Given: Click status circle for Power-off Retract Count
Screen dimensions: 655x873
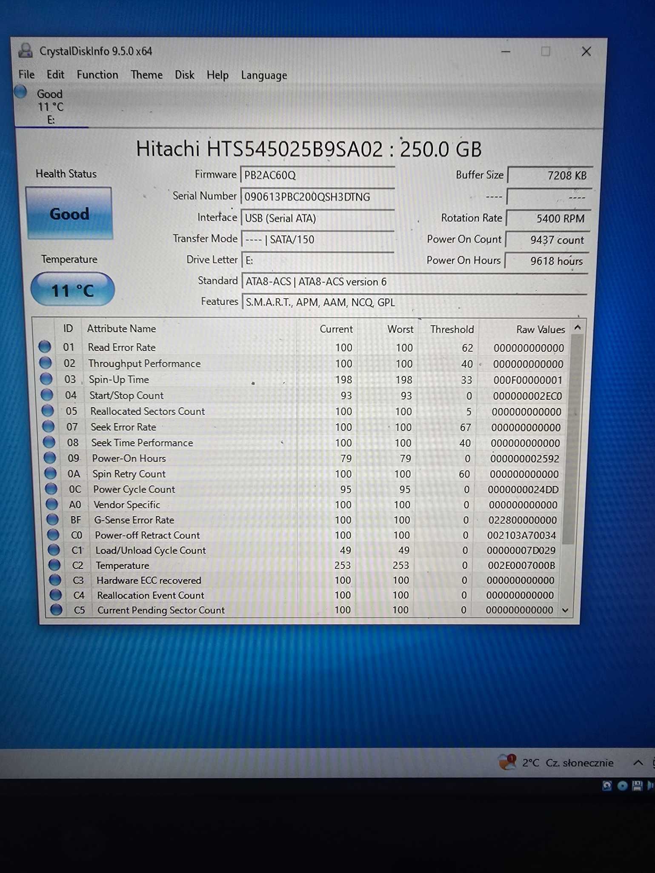Looking at the screenshot, I should point(53,534).
